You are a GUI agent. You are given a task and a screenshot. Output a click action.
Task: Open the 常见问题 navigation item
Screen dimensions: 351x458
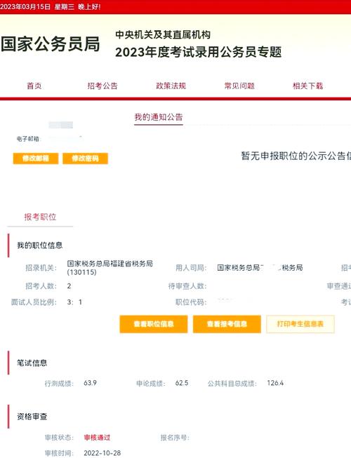click(239, 86)
